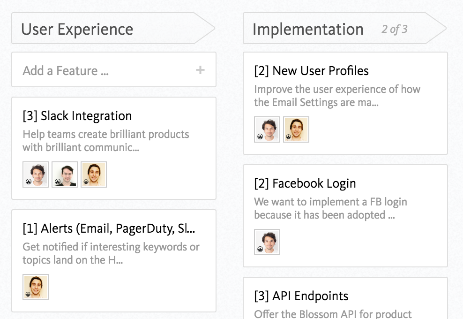The height and width of the screenshot is (319, 463).
Task: Select third avatar on Slack Integration card
Action: [x=94, y=175]
